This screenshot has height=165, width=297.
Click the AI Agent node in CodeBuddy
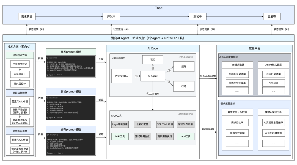tap(153, 76)
